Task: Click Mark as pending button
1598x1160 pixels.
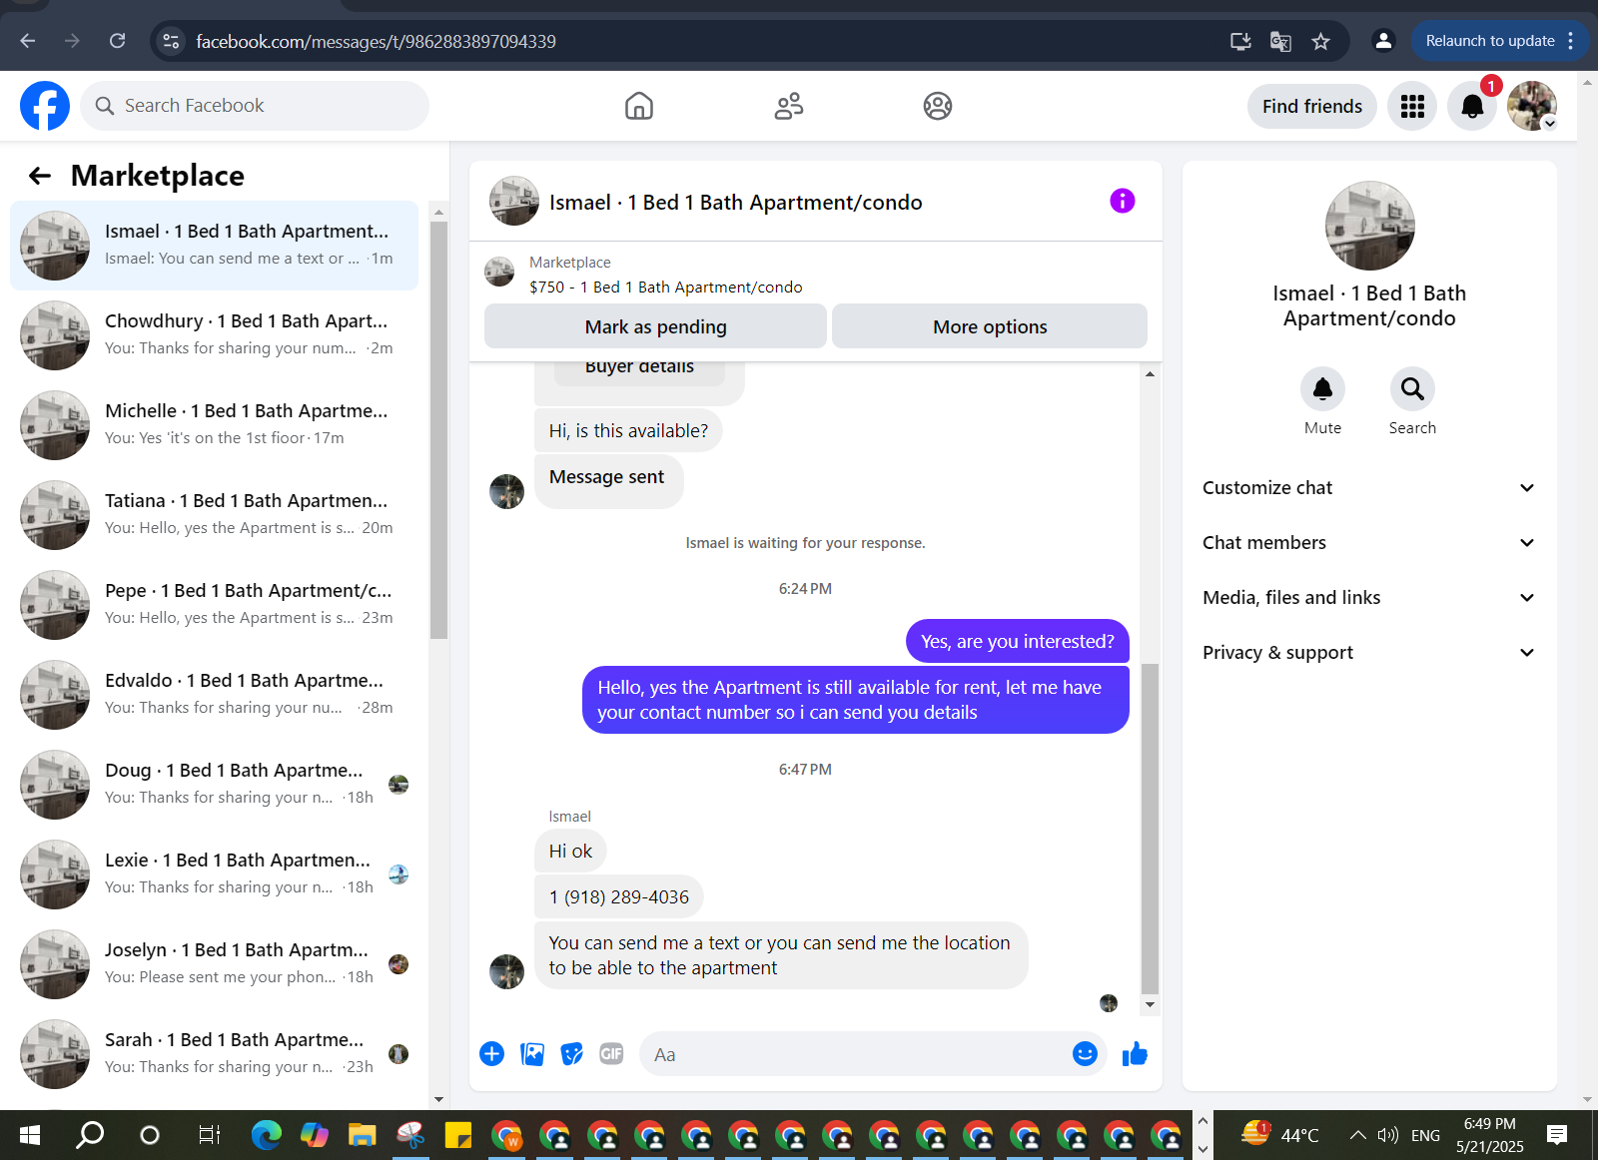Action: [x=655, y=326]
